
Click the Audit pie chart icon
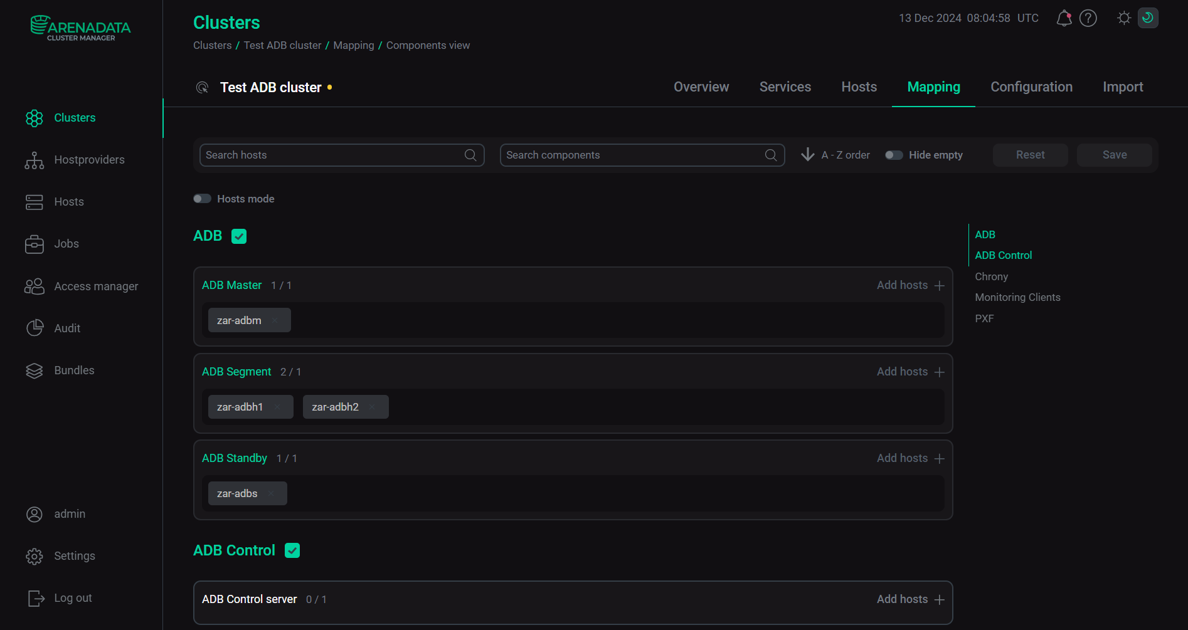pyautogui.click(x=34, y=328)
